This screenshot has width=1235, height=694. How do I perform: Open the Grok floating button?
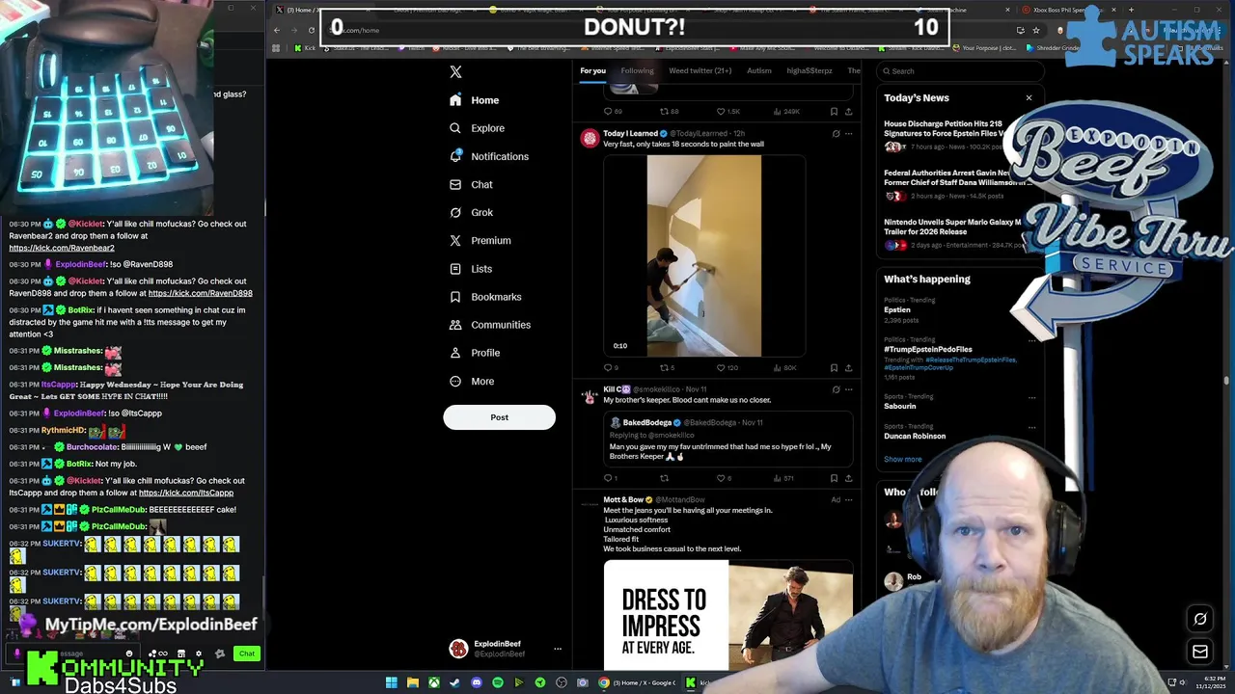click(x=1200, y=619)
